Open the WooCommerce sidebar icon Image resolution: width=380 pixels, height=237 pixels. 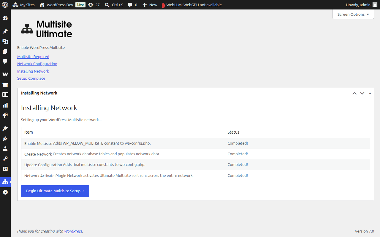point(5,74)
